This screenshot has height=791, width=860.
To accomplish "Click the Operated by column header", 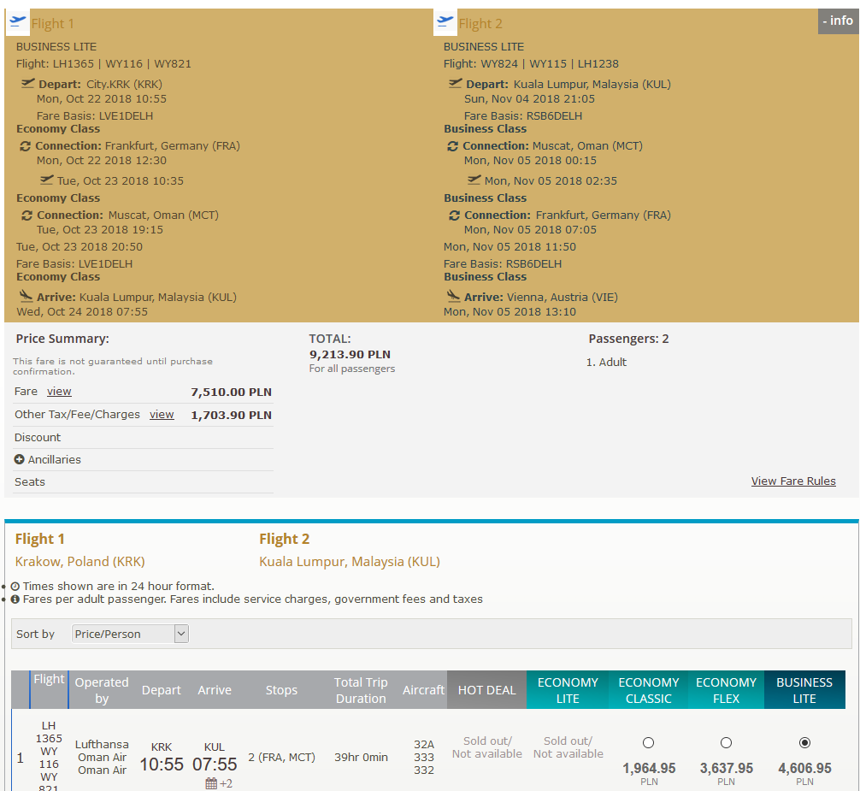I will click(x=102, y=690).
